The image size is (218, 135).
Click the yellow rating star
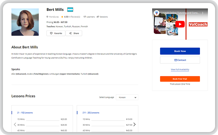62,17
